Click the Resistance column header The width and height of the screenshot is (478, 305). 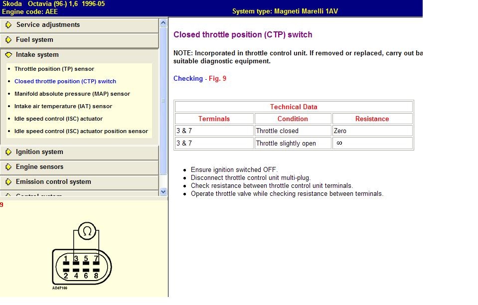372,119
